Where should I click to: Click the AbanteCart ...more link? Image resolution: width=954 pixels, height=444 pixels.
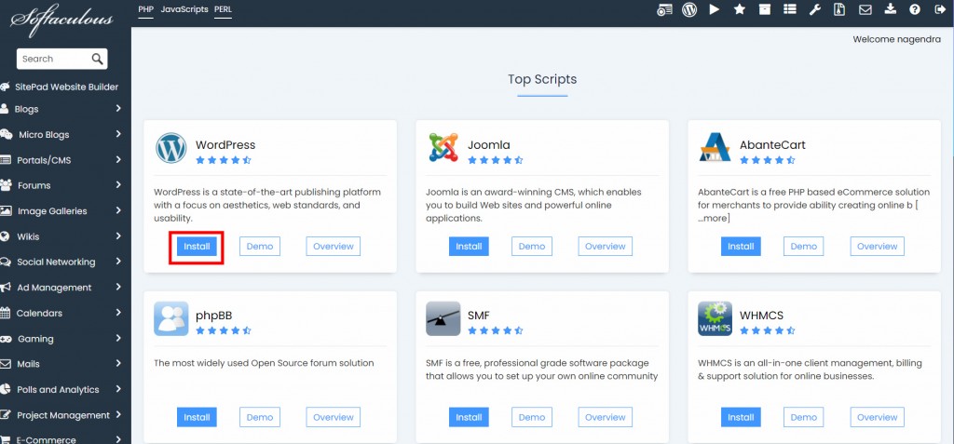[714, 218]
